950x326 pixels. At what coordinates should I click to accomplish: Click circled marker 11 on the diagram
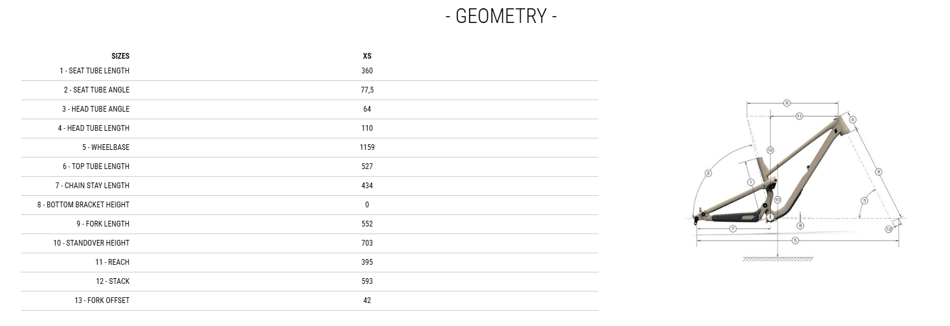[799, 116]
